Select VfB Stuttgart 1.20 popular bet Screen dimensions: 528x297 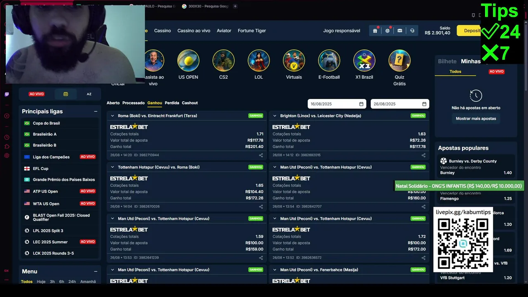[x=476, y=278]
